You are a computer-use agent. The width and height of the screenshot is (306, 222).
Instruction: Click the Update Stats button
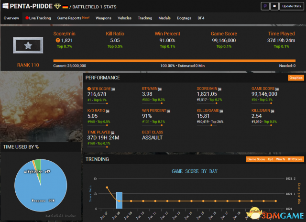(x=292, y=6)
